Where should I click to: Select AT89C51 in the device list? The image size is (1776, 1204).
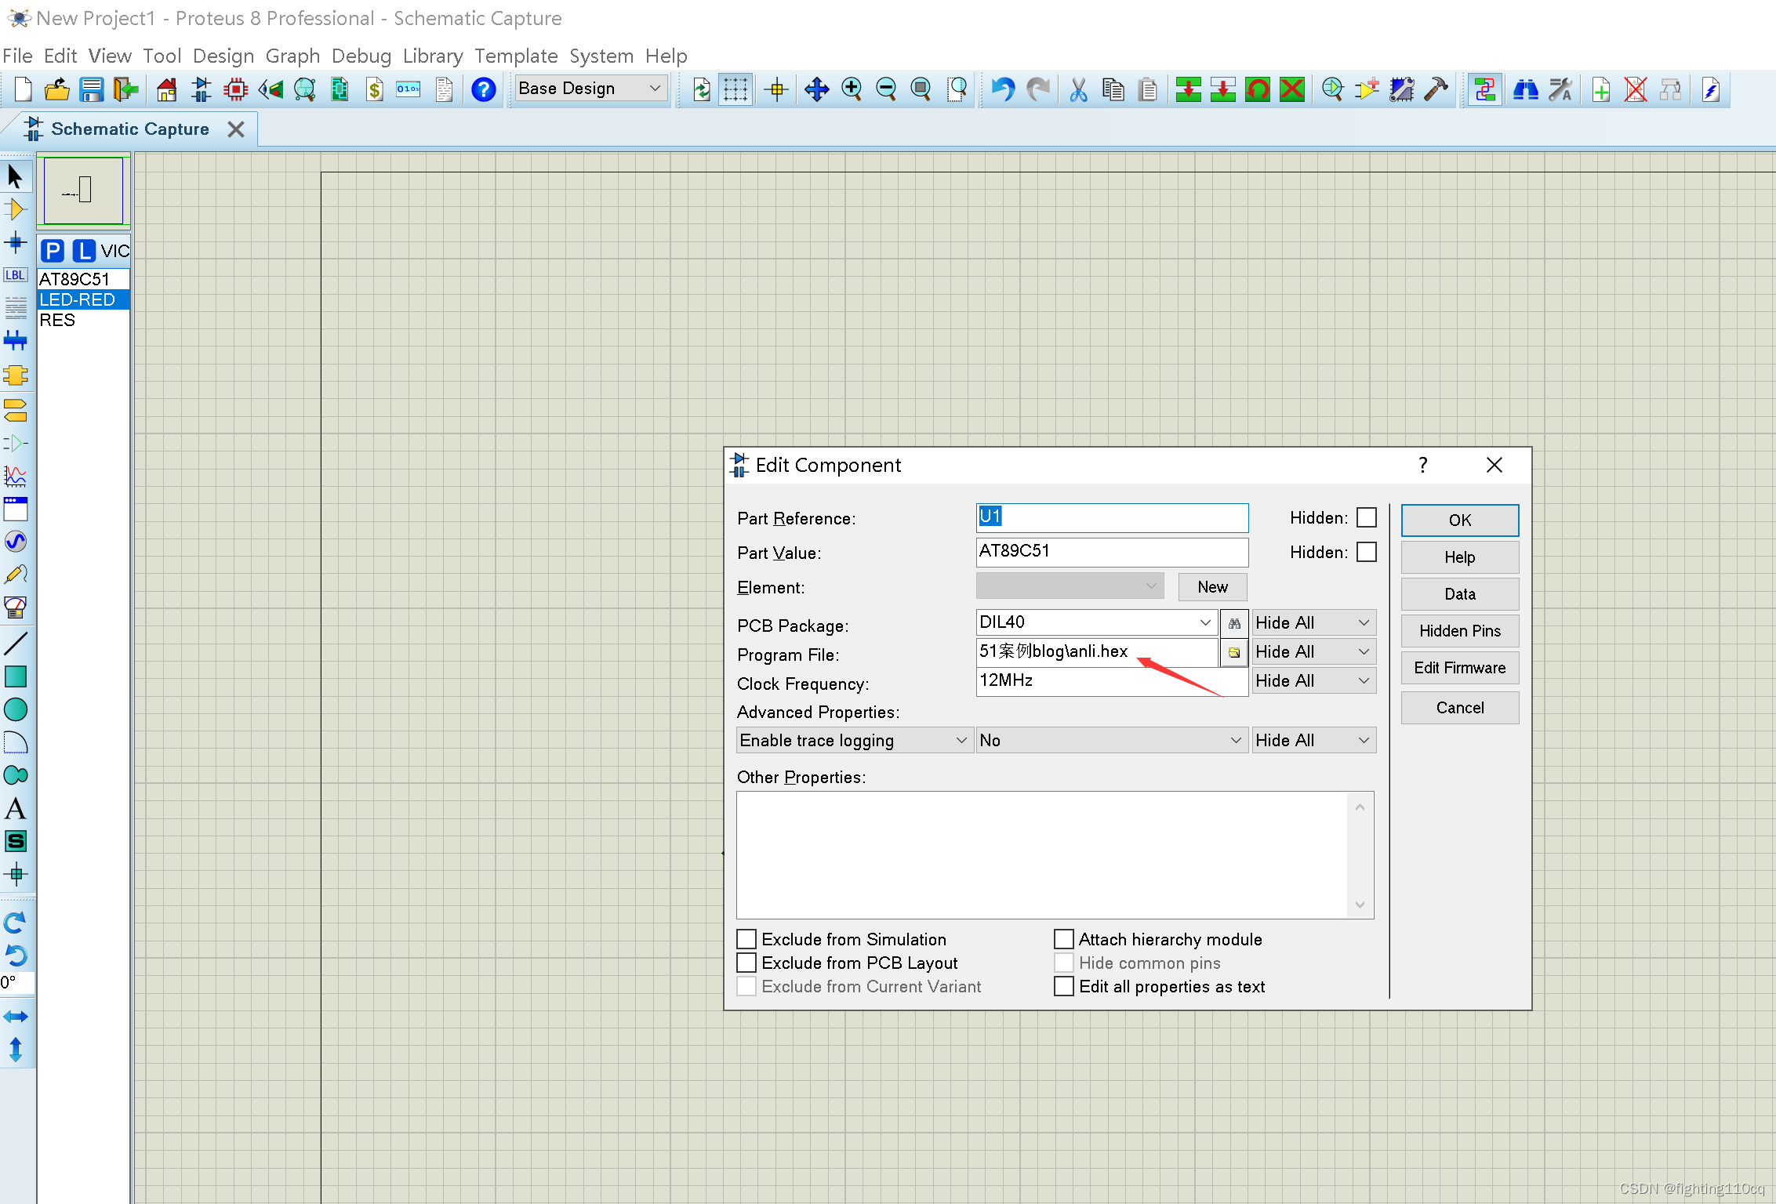[x=74, y=279]
